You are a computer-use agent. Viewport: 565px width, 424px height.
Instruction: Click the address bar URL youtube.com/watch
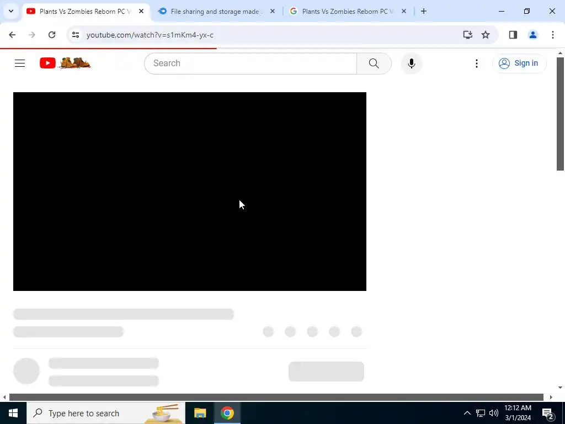click(x=150, y=35)
